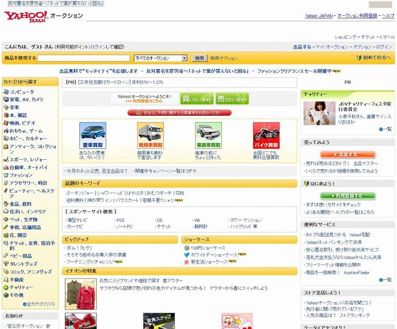Click the ビューティー、ヘルスケア category icon
397x329 pixels.
click(5, 191)
